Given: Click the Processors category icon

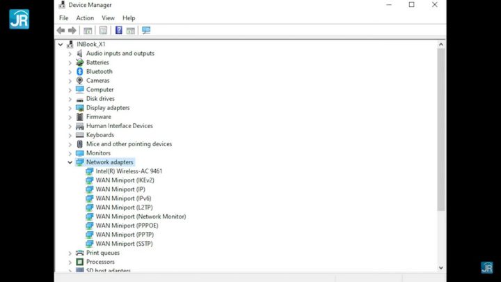Looking at the screenshot, I should tap(79, 262).
